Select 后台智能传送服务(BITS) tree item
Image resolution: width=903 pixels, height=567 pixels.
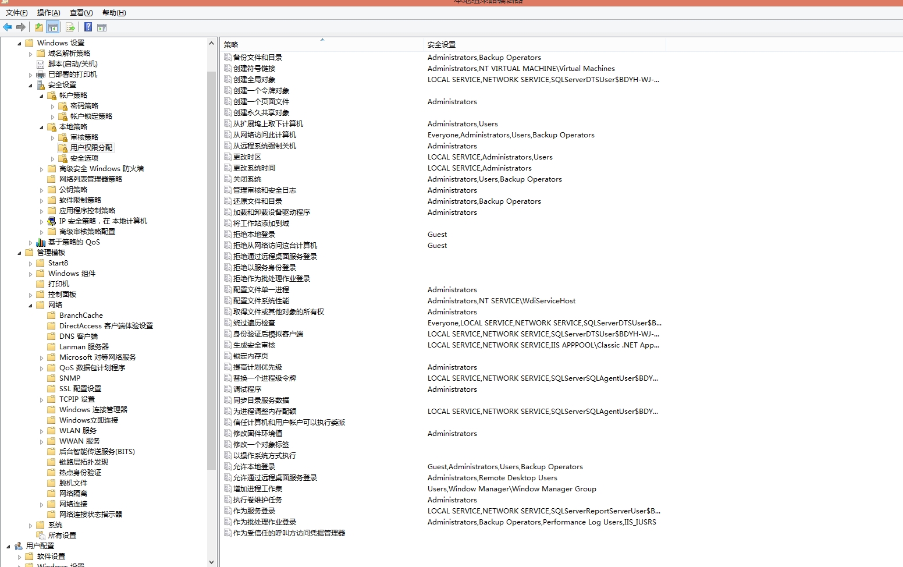97,452
